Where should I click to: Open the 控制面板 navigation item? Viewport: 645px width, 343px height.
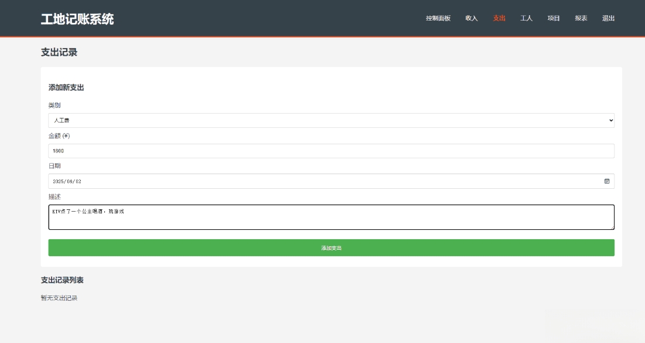438,18
